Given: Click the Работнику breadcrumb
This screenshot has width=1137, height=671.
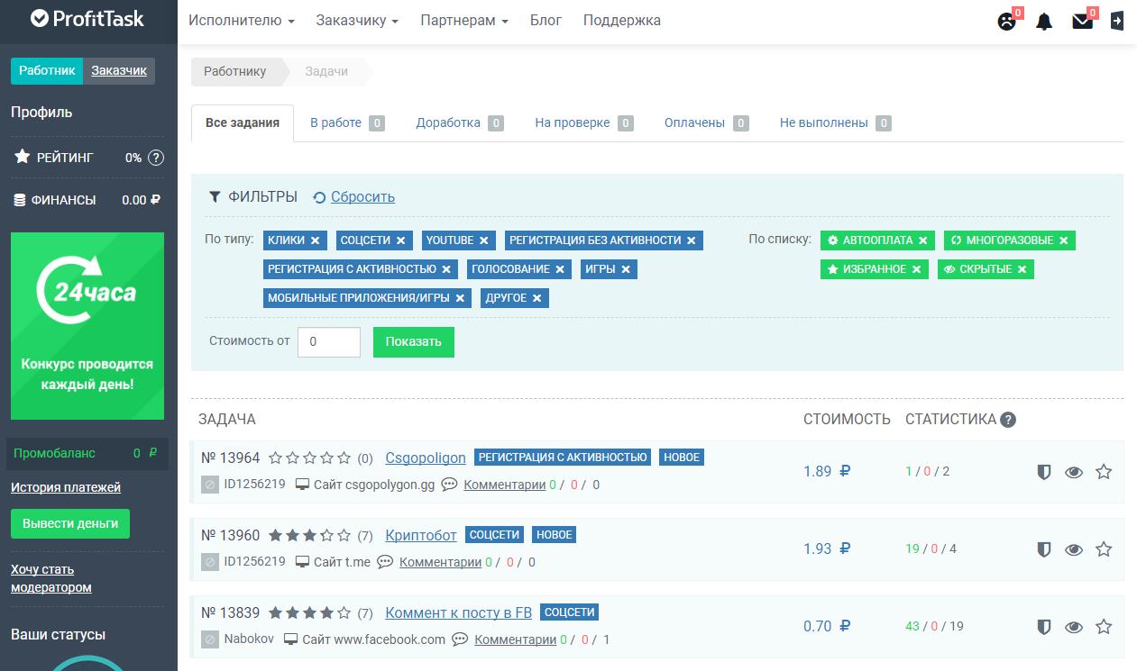Looking at the screenshot, I should click(235, 71).
